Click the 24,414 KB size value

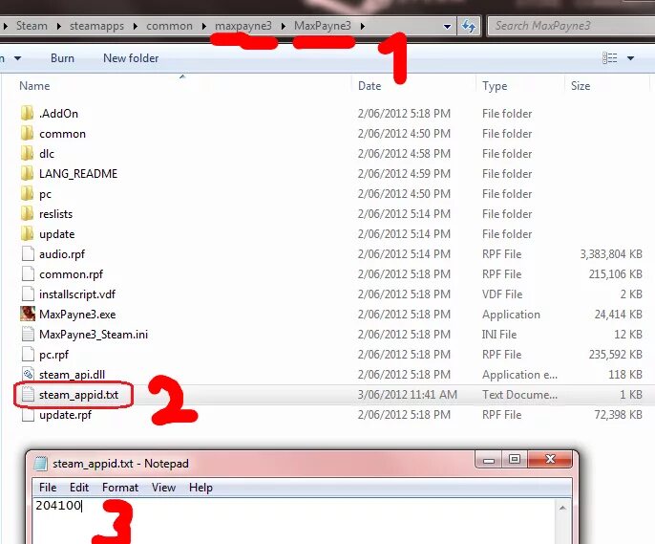[619, 315]
